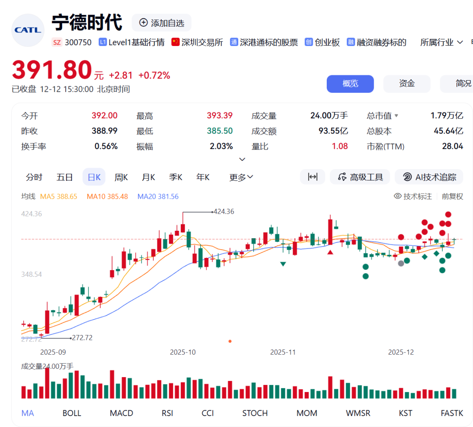Click the 融资融券标的 tag
Screen dimensions: 473x427
377,42
